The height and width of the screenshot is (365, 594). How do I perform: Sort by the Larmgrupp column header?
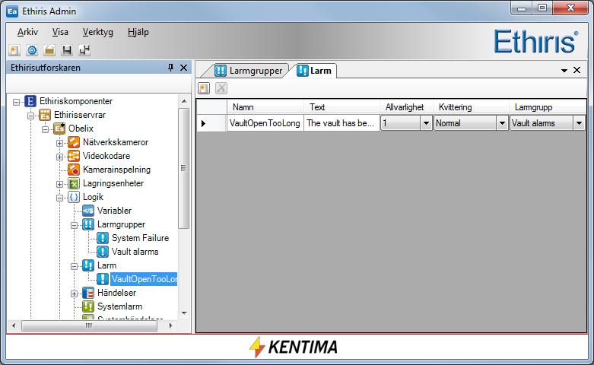tap(548, 107)
